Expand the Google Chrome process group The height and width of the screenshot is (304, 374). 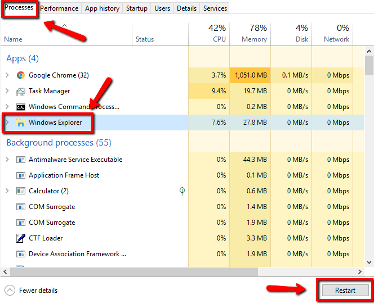point(7,75)
